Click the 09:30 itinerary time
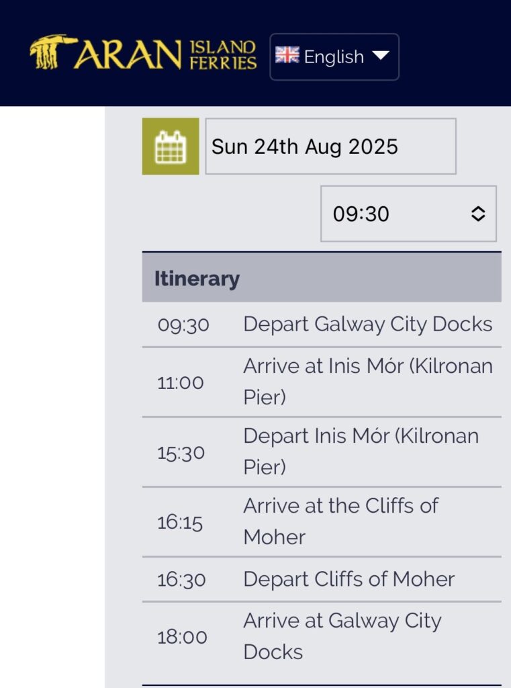Viewport: 511px width, 688px height. coord(183,325)
